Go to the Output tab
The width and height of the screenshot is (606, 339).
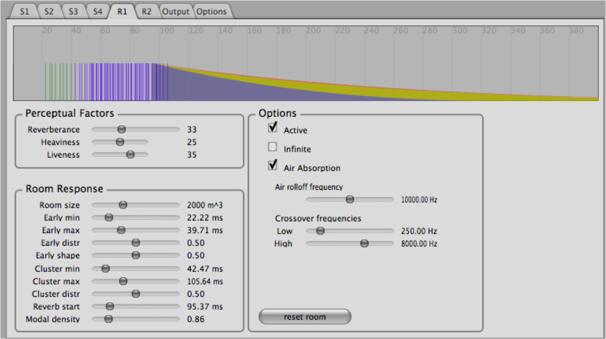175,12
